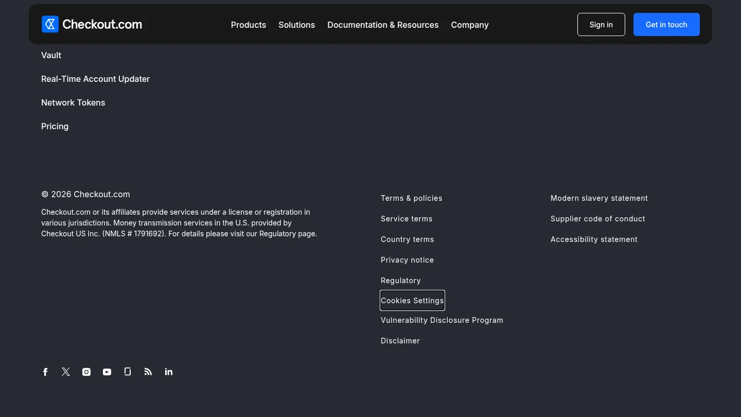Open the Instagram social icon
This screenshot has width=741, height=417.
(x=86, y=372)
